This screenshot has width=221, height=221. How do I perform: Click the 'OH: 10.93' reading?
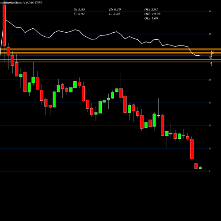tap(152, 14)
